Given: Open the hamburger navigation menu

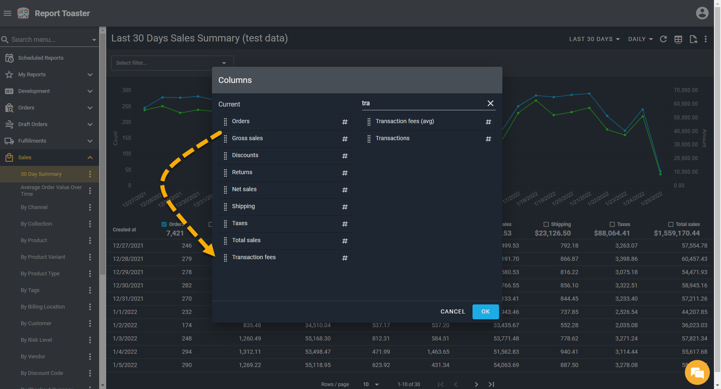Looking at the screenshot, I should pos(7,13).
